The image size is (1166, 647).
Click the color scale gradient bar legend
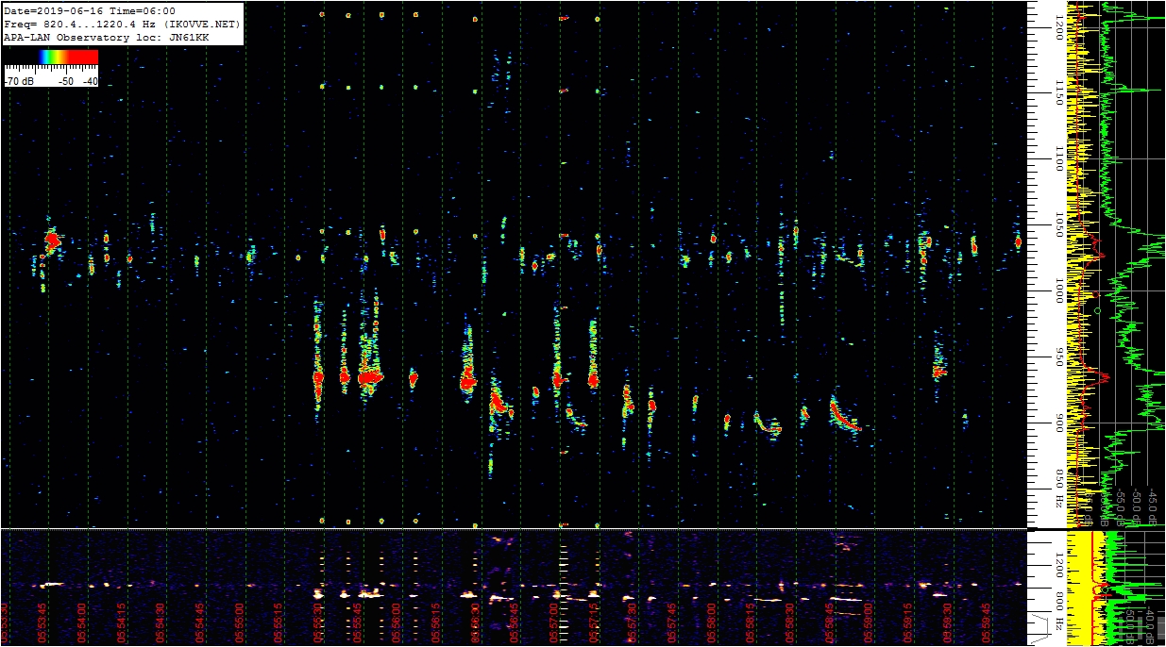click(52, 57)
